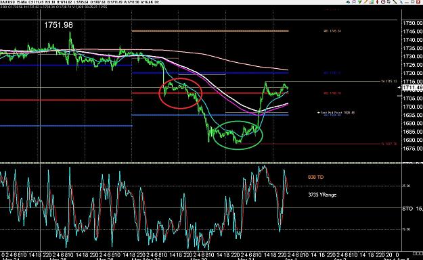Select the yellow pencil drawing tool
This screenshot has width=423, height=260.
[365, 2]
